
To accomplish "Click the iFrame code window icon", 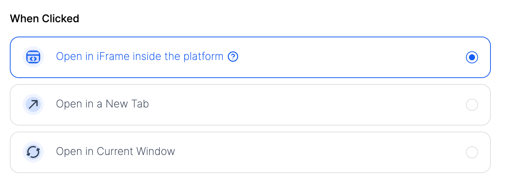I will click(x=33, y=57).
